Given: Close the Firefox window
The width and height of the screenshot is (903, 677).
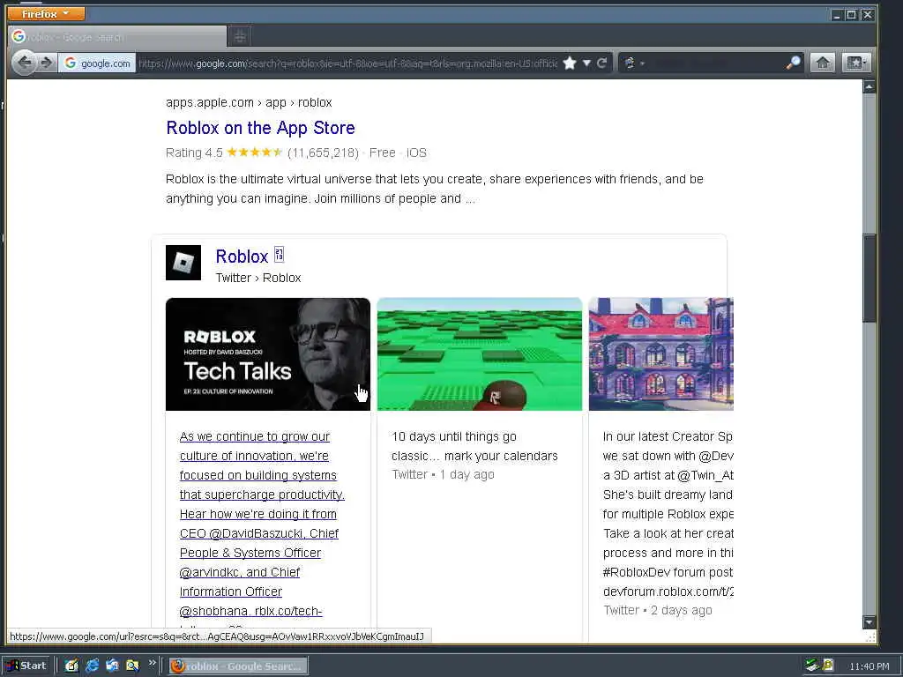Looking at the screenshot, I should click(868, 15).
